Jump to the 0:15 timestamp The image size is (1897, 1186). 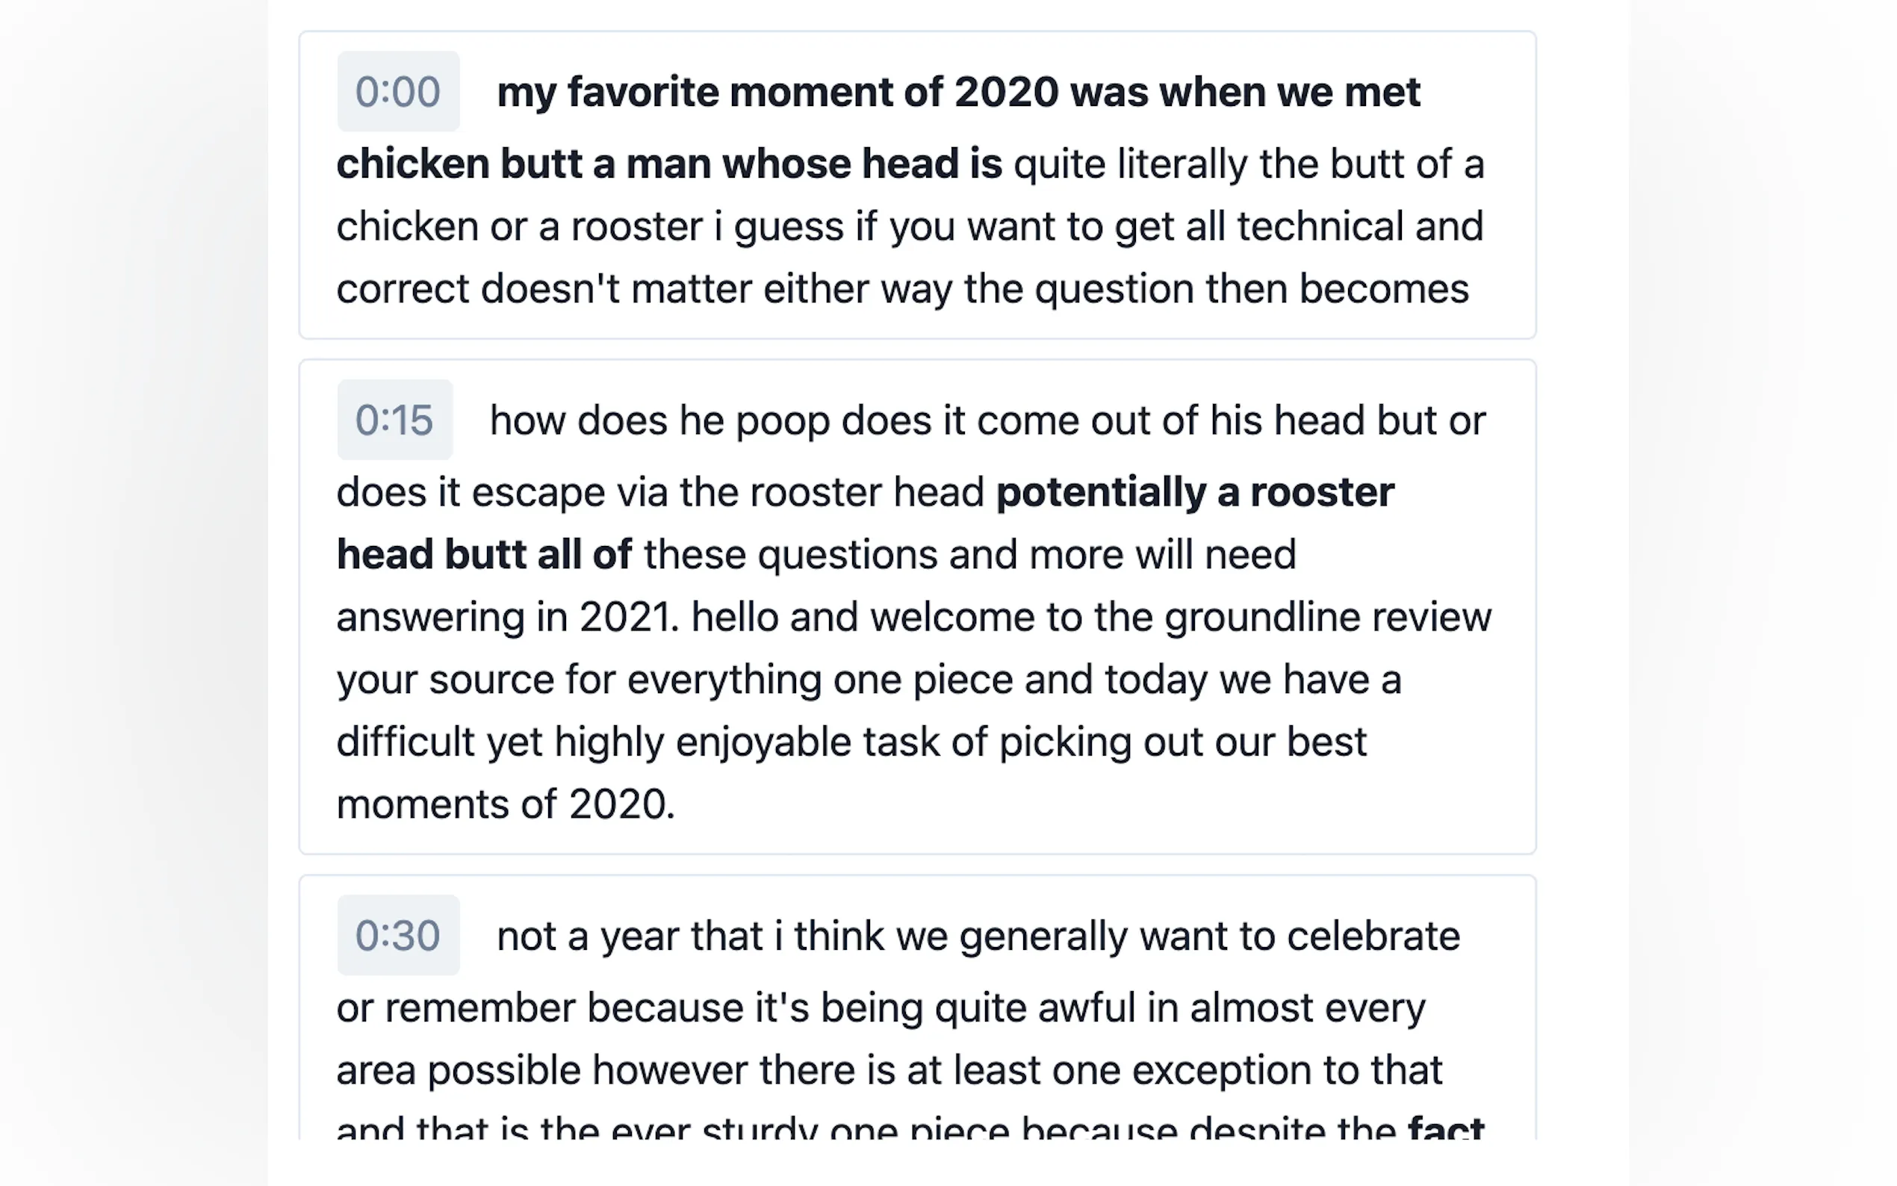pos(394,420)
